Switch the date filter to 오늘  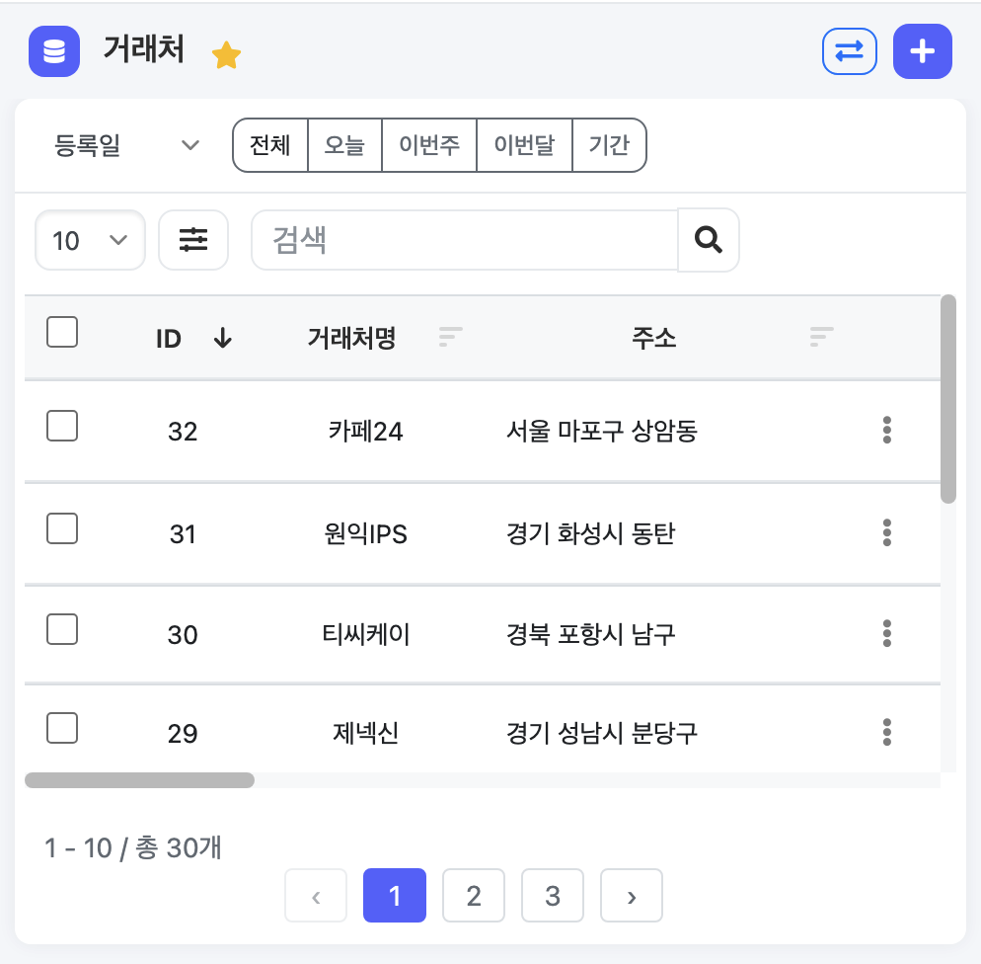click(344, 144)
